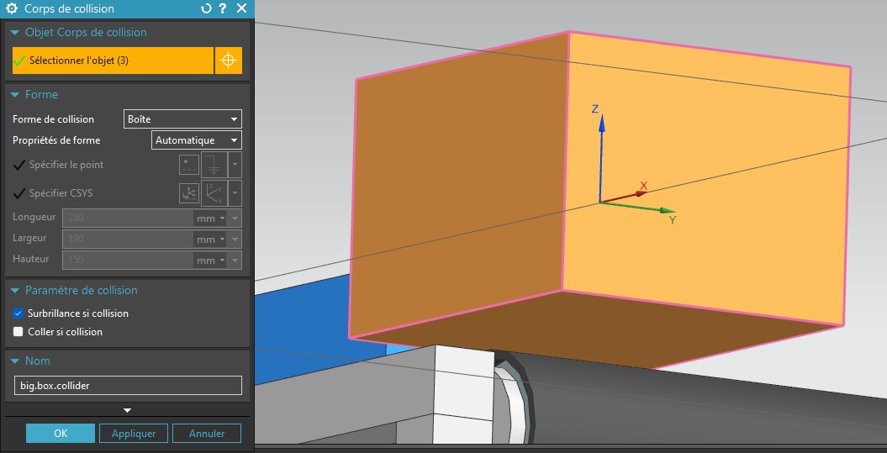Uncheck Surbrillance si collision
Image resolution: width=887 pixels, height=453 pixels.
(x=18, y=313)
